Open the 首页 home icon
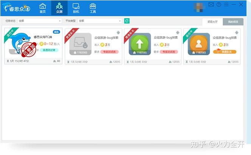Screen dimensions: 251x155 click(x=43, y=8)
